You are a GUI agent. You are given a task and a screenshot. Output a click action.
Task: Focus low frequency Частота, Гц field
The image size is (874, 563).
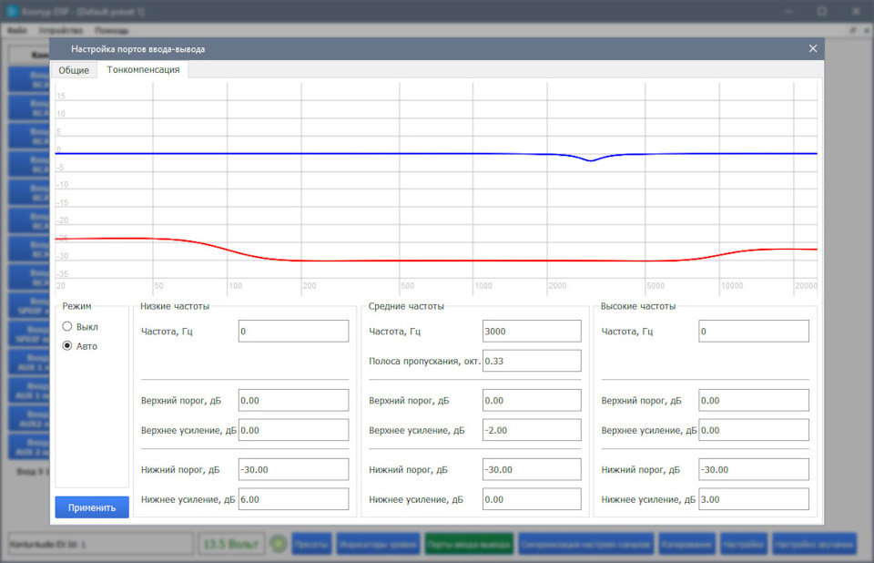pyautogui.click(x=293, y=331)
